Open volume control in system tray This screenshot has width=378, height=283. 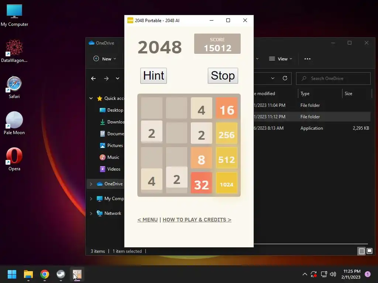(x=333, y=274)
